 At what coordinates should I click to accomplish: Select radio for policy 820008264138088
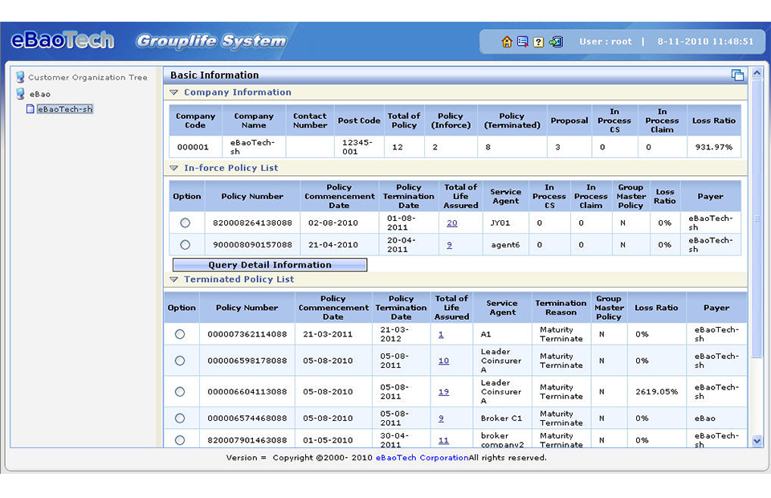pyautogui.click(x=185, y=222)
